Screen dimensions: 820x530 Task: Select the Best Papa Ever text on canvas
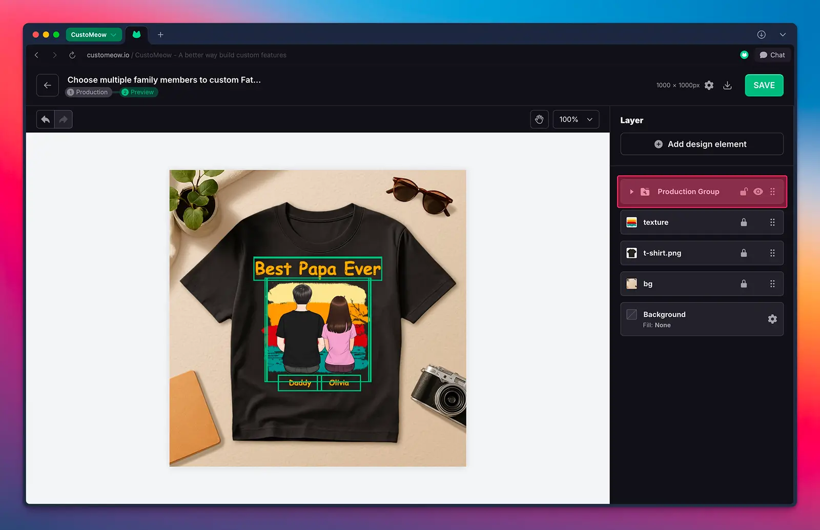(318, 269)
